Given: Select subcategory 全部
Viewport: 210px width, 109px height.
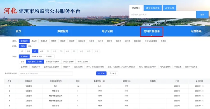Looking at the screenshot, I should coord(22,62).
